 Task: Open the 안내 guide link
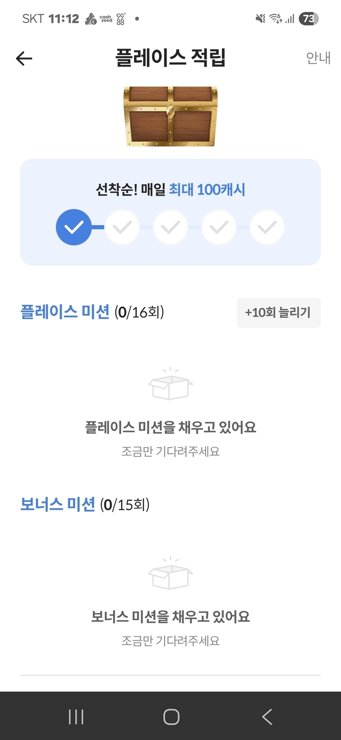click(318, 58)
